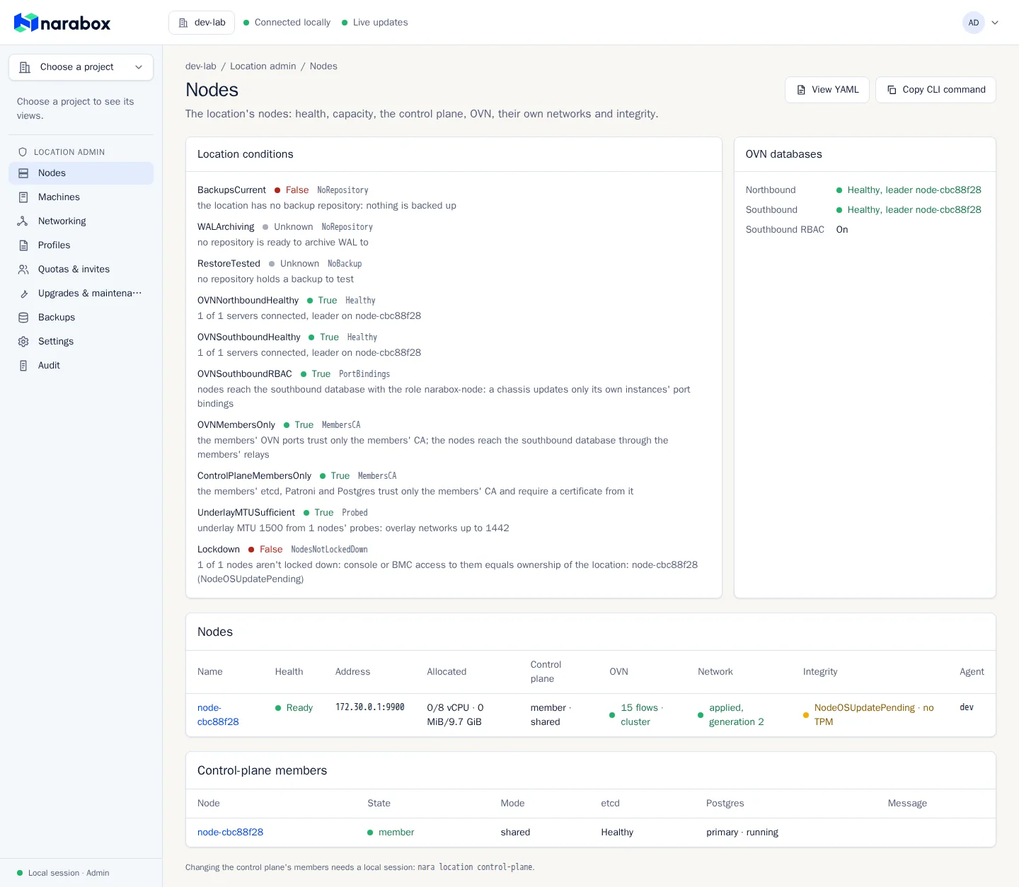1019x887 pixels.
Task: Click the primary · running Postgres cell
Action: click(742, 833)
